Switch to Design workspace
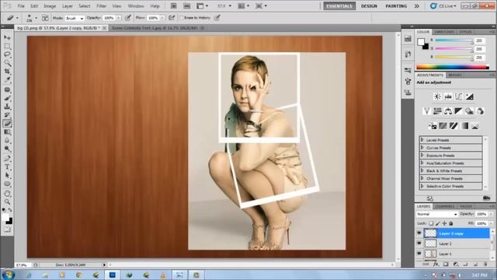The image size is (497, 280). [369, 6]
